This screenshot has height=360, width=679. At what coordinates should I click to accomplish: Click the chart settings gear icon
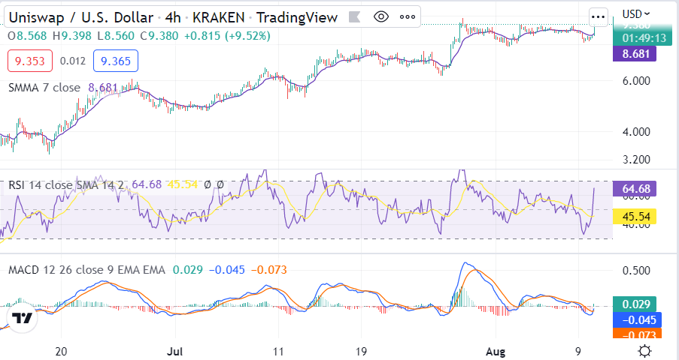click(645, 350)
